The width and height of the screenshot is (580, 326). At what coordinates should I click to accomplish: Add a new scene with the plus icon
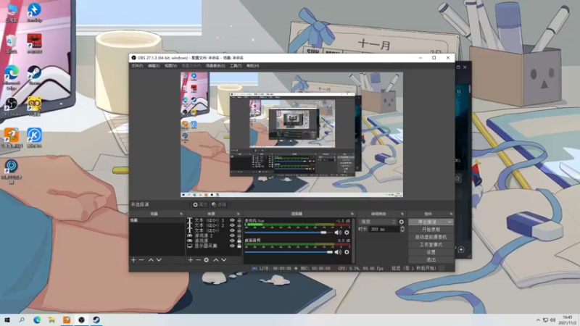click(133, 260)
